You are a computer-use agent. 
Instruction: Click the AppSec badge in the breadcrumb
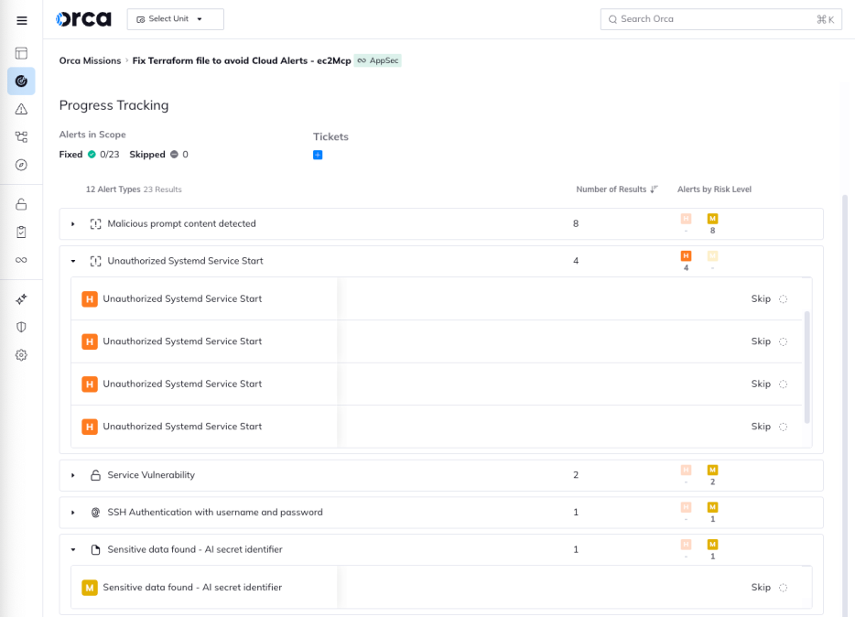pos(377,60)
